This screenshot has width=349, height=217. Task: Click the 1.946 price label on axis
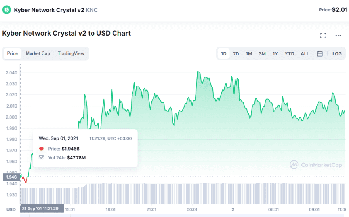10,177
